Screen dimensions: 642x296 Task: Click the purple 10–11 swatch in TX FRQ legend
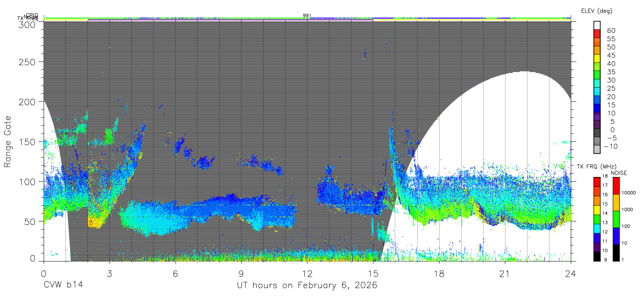point(597,247)
